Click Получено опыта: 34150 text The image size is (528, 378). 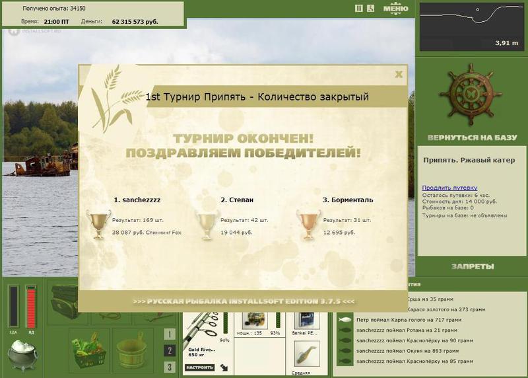(54, 9)
